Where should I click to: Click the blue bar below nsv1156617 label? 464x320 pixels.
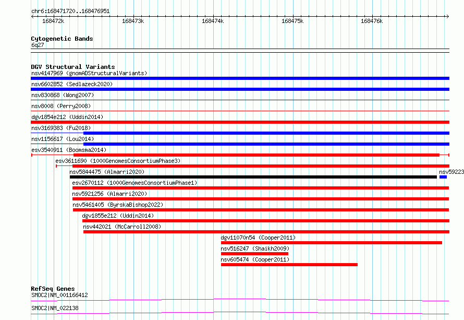266,144
